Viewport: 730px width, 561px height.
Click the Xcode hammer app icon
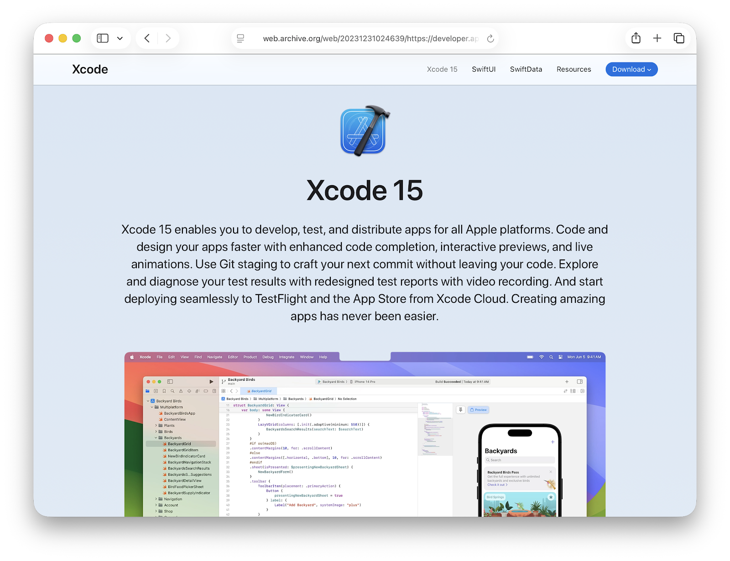click(x=365, y=131)
